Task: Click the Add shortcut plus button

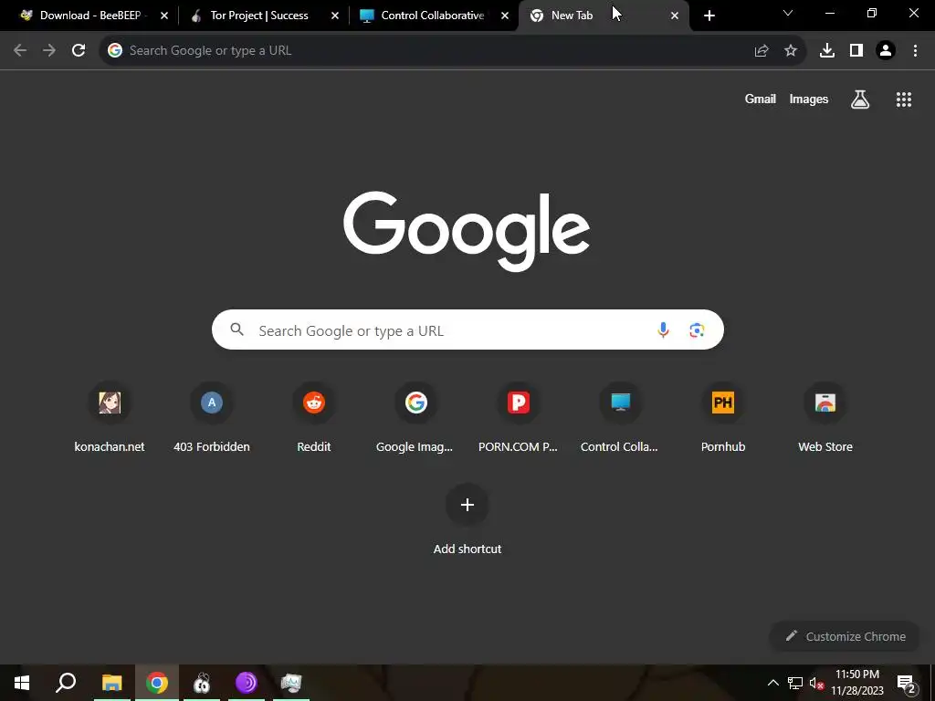Action: 467,505
